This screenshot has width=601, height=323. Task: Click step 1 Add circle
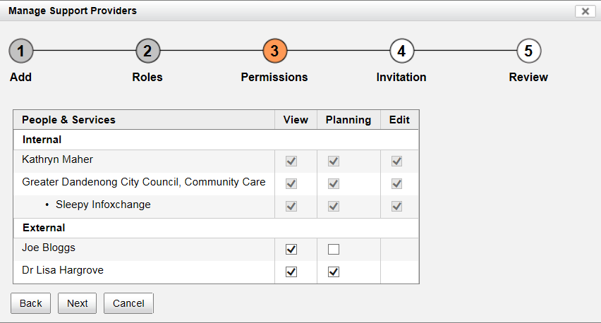[21, 51]
